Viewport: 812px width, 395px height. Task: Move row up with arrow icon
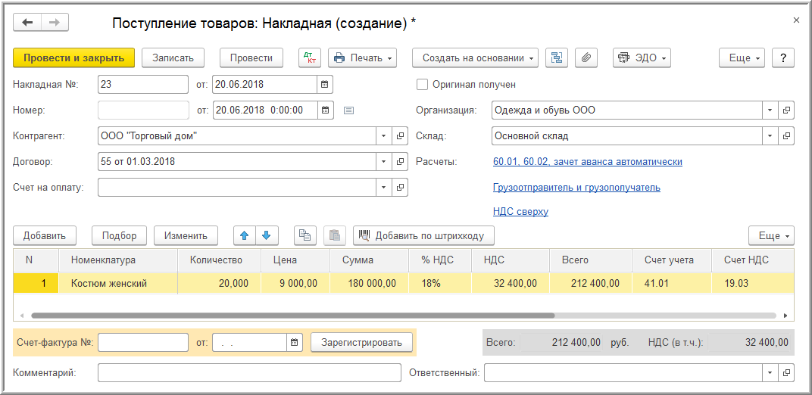[245, 235]
